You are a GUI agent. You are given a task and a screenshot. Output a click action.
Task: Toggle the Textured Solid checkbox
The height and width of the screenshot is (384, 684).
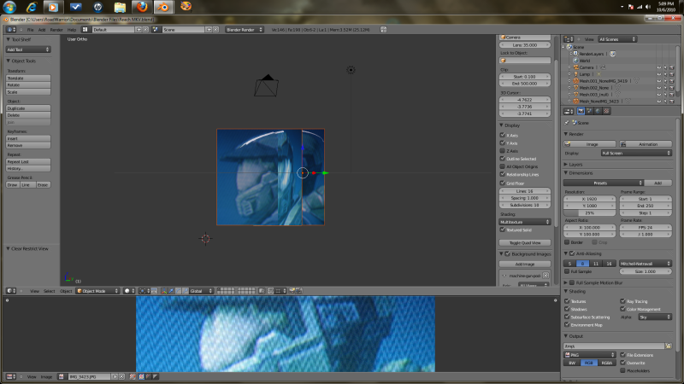tap(503, 230)
